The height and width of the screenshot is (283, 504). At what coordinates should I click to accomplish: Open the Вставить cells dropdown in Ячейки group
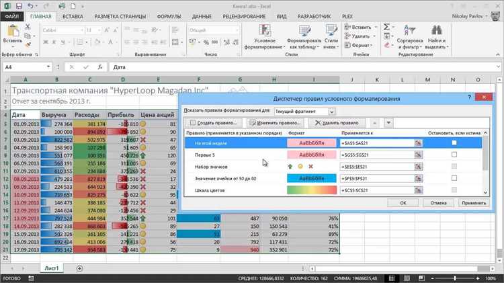(x=376, y=28)
